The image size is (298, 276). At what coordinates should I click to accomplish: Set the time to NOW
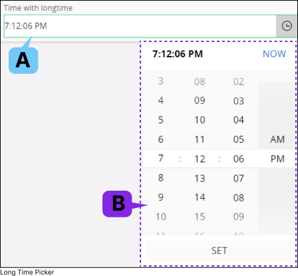pyautogui.click(x=274, y=54)
